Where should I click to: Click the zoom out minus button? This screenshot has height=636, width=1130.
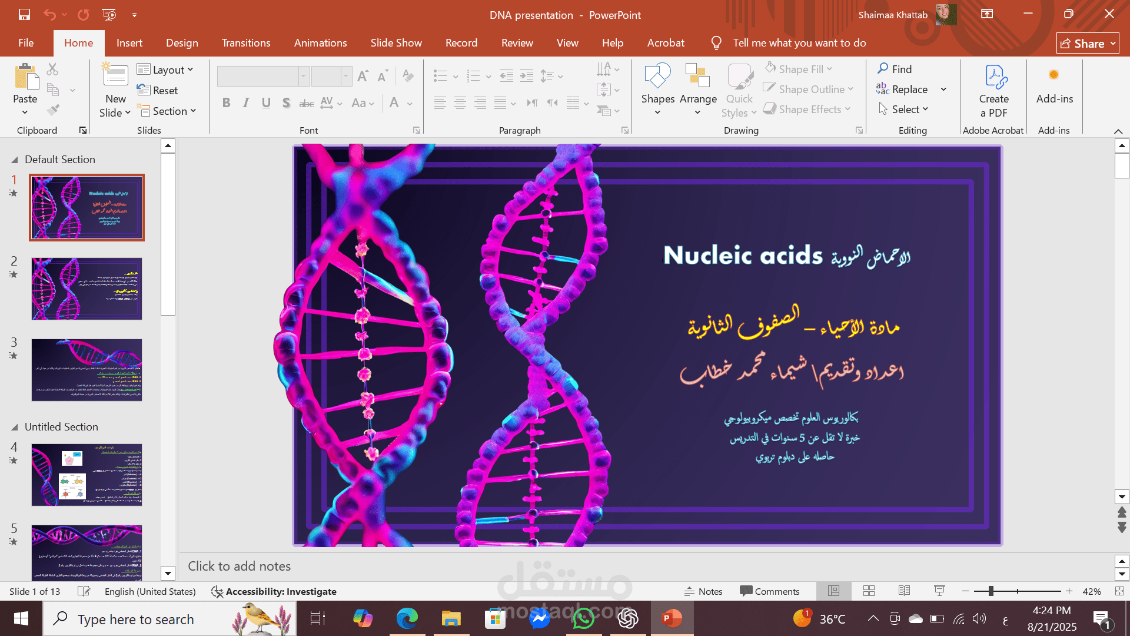(965, 591)
